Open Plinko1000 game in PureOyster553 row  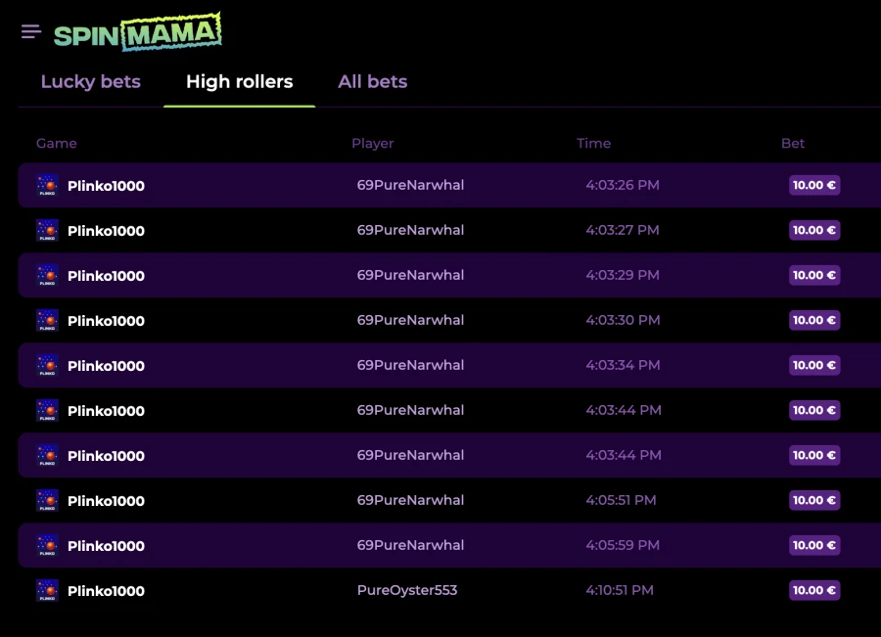pyautogui.click(x=106, y=591)
